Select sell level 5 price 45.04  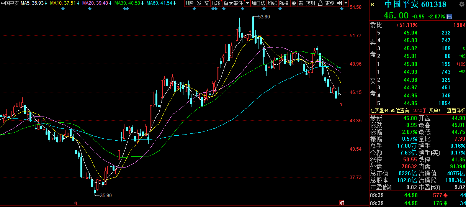pyautogui.click(x=410, y=33)
